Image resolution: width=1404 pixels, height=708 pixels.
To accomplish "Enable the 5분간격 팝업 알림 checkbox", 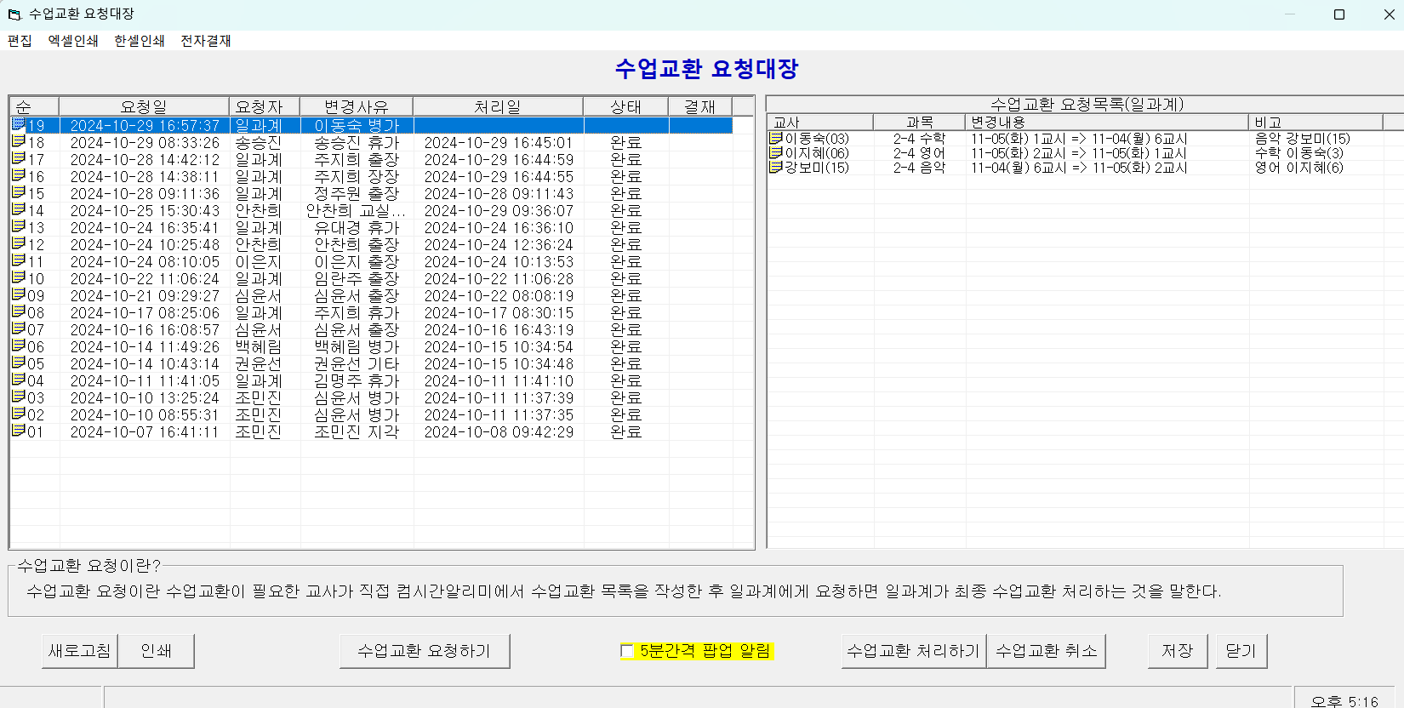I will (627, 651).
